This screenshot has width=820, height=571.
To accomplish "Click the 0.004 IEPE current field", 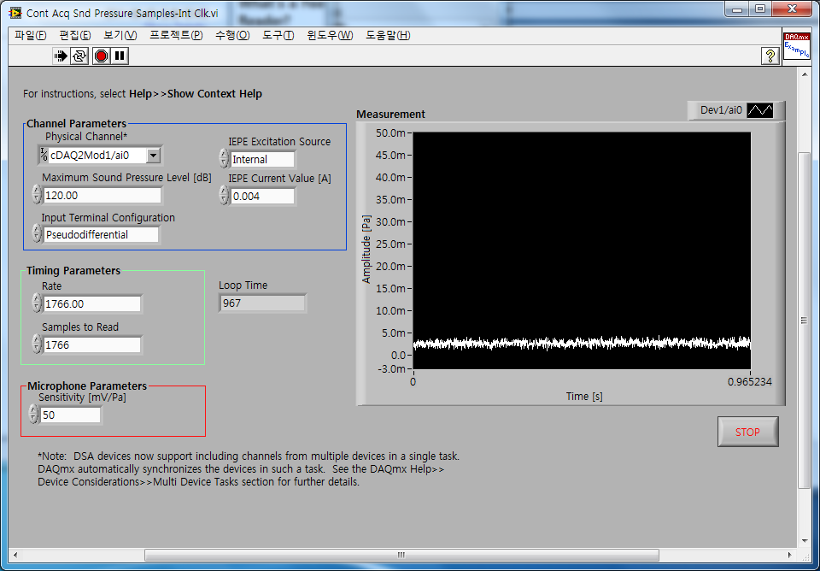I will click(x=263, y=197).
